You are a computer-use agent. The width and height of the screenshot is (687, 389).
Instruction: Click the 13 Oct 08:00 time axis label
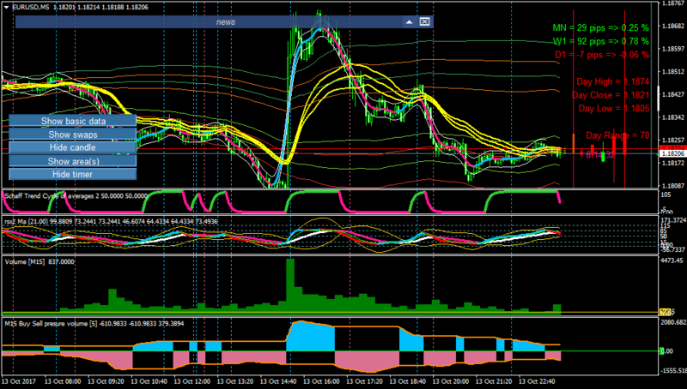[63, 381]
